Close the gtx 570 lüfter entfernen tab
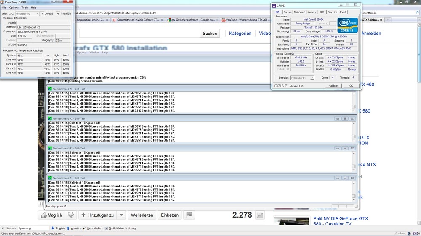 click(x=216, y=20)
